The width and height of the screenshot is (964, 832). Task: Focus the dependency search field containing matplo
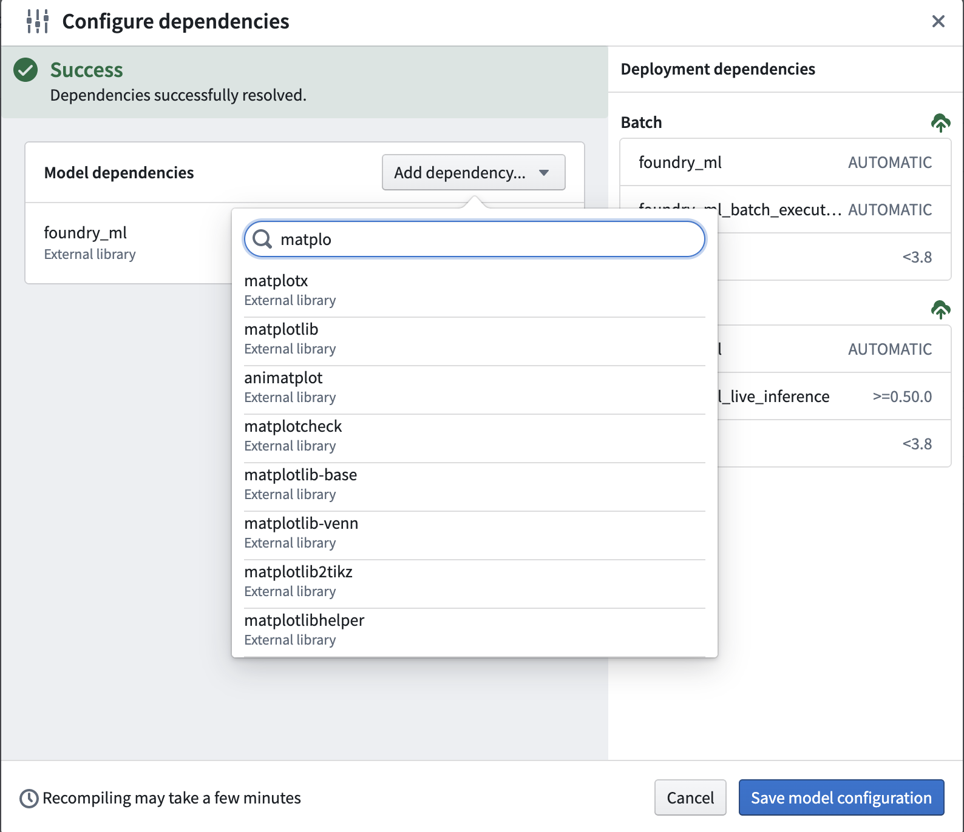coord(475,239)
